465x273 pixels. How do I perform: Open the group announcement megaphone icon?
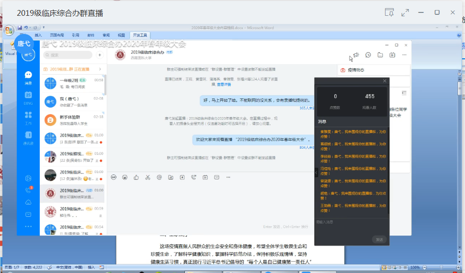click(356, 55)
